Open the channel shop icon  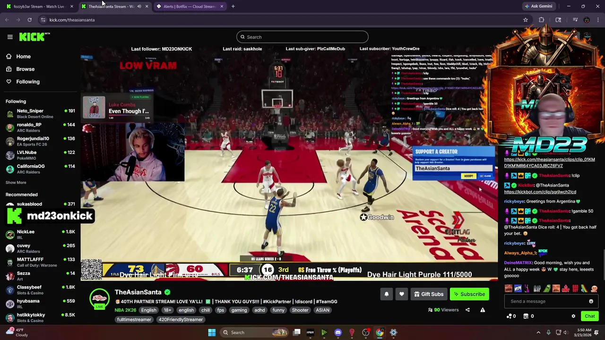click(x=526, y=316)
